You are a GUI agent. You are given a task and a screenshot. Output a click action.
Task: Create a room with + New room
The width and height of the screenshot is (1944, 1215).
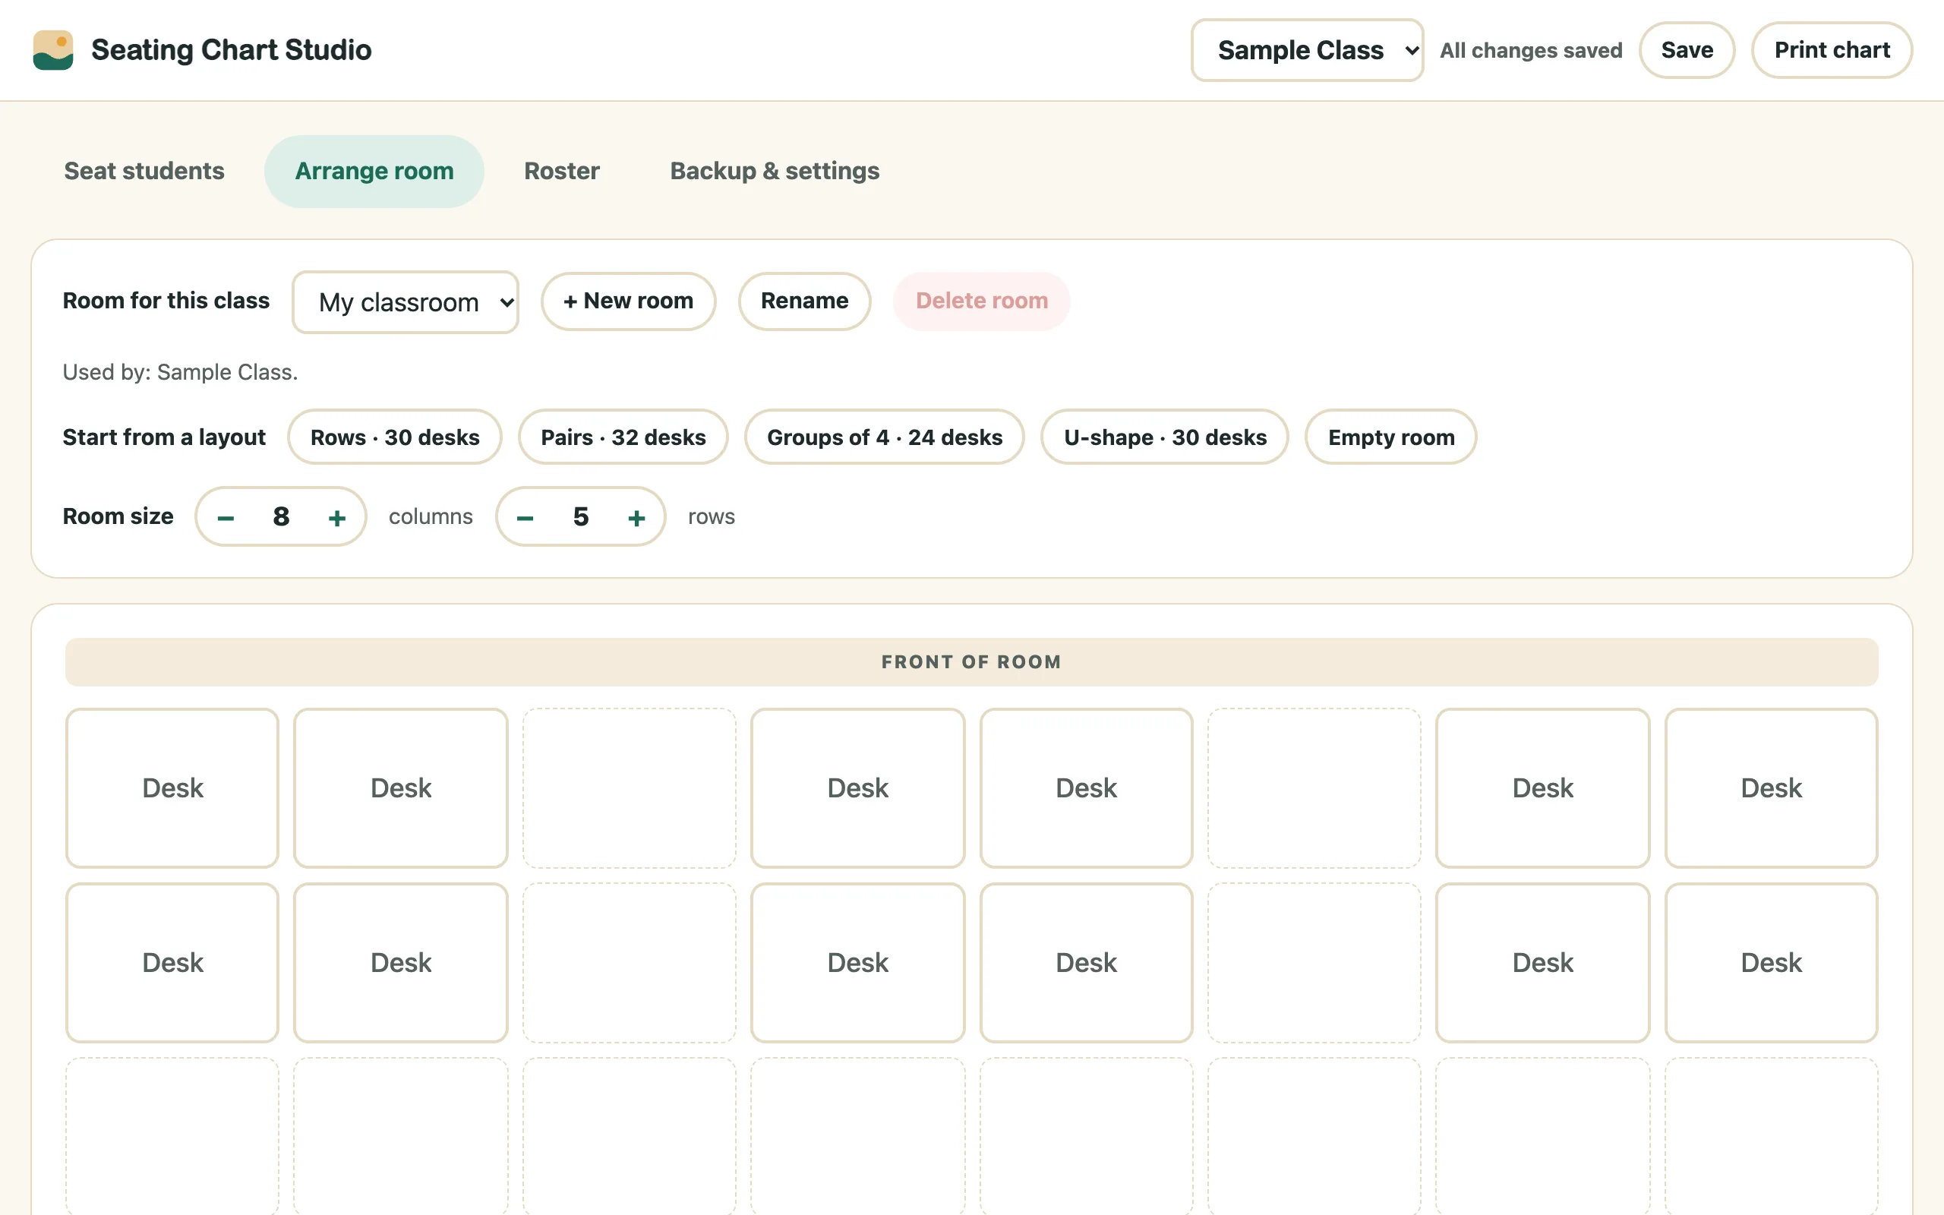pos(628,301)
